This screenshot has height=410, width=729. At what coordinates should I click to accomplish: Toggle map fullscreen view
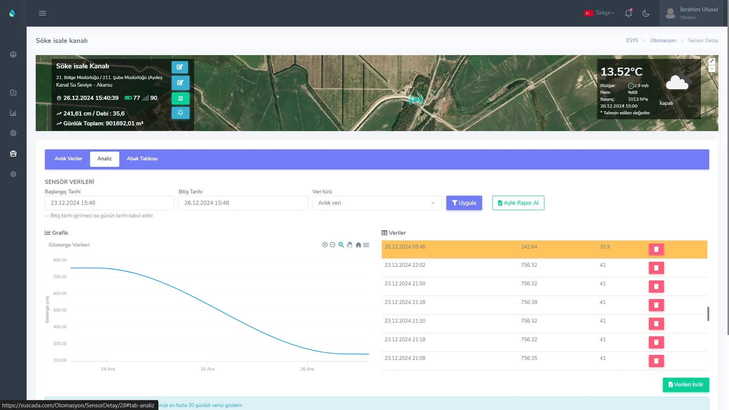point(712,61)
